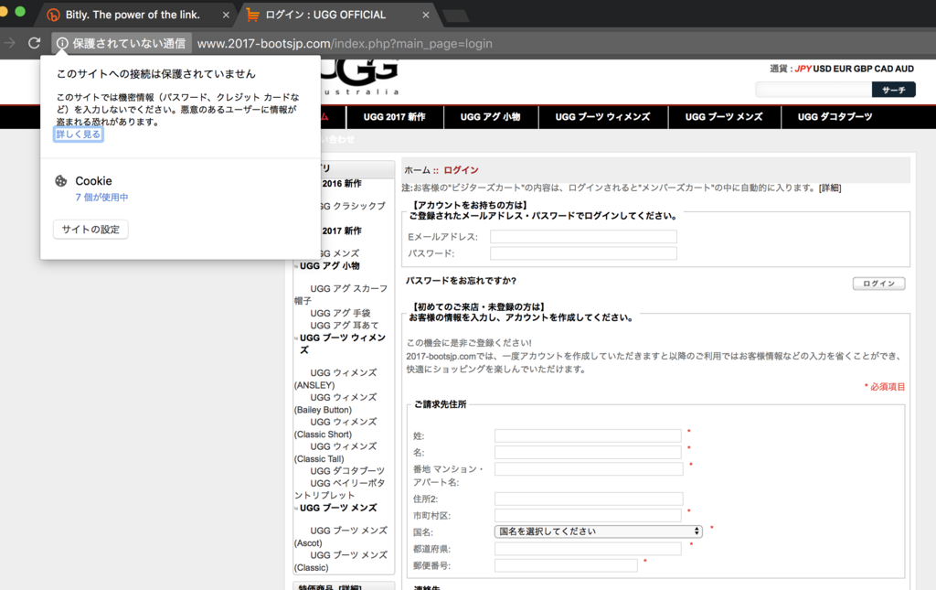Open the UGG アグ 小物 nav menu
The width and height of the screenshot is (936, 590).
pos(491,117)
